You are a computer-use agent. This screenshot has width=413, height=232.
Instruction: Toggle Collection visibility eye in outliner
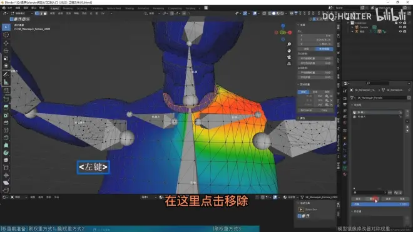[400, 23]
